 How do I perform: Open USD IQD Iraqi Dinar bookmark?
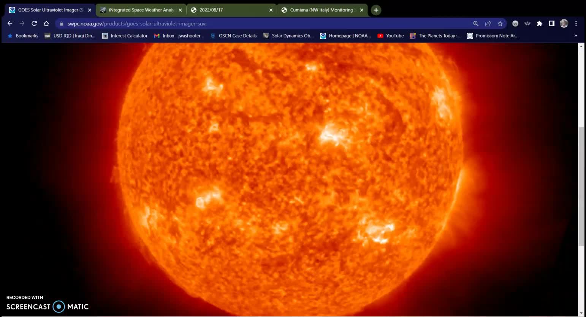(x=70, y=36)
